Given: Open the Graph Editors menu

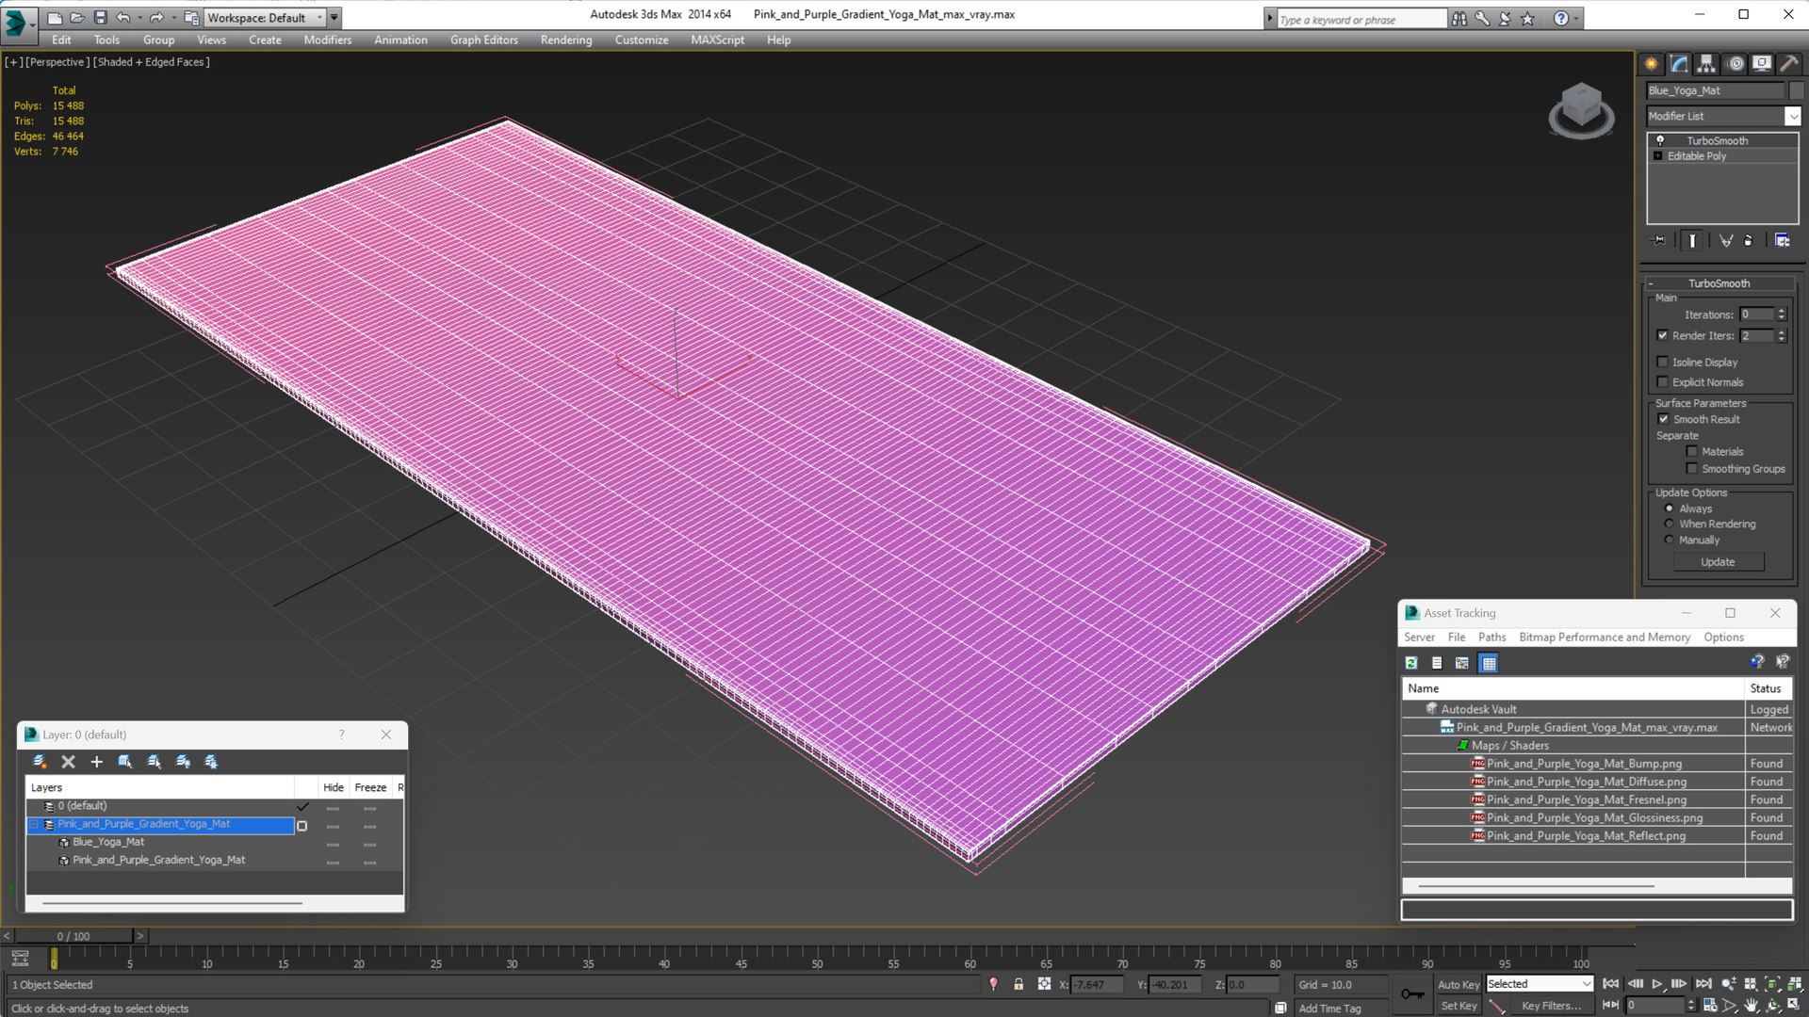Looking at the screenshot, I should [x=484, y=40].
